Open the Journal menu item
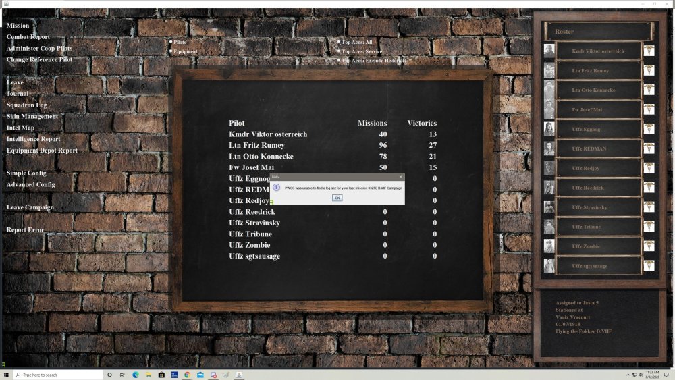Viewport: 675px width, 380px height. pyautogui.click(x=18, y=93)
